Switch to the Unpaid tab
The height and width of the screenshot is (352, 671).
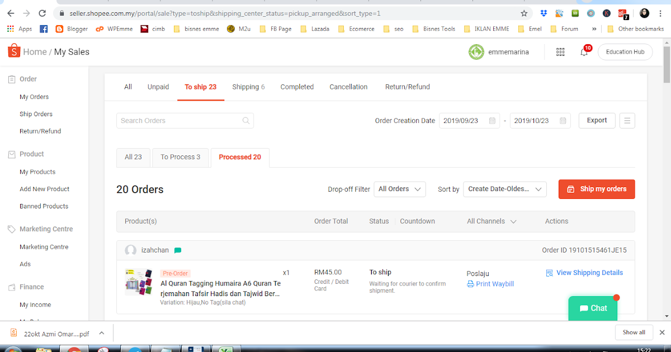[x=158, y=87]
